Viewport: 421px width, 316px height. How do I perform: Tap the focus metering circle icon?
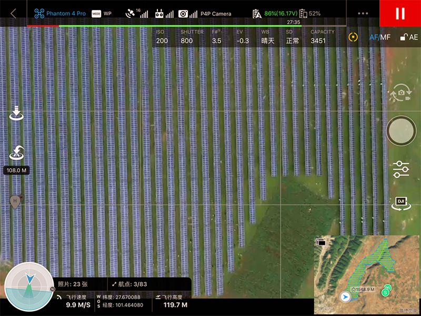tap(353, 37)
